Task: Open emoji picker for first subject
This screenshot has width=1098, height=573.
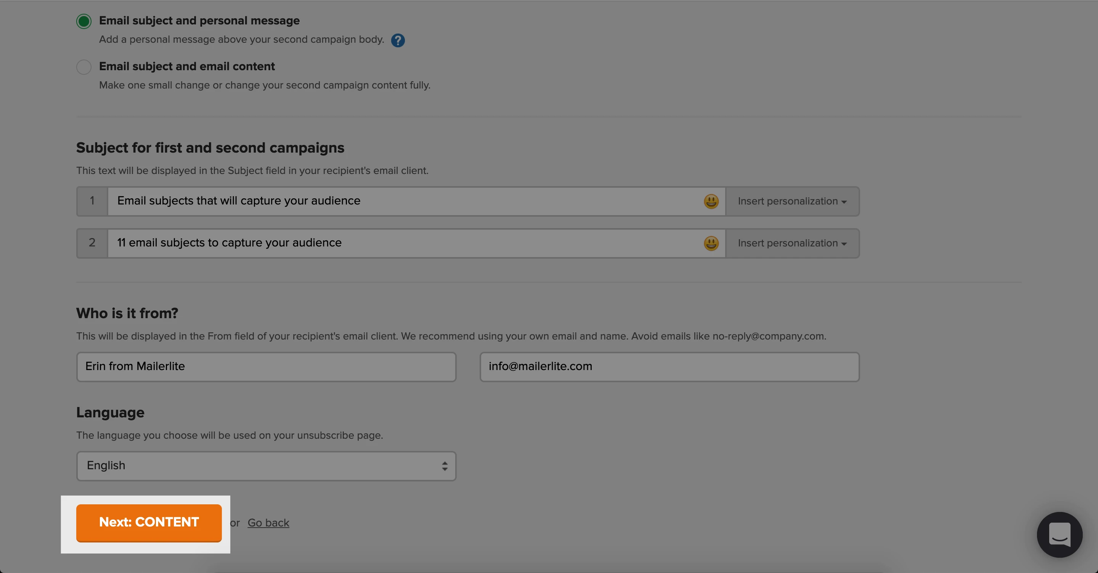Action: [x=711, y=201]
